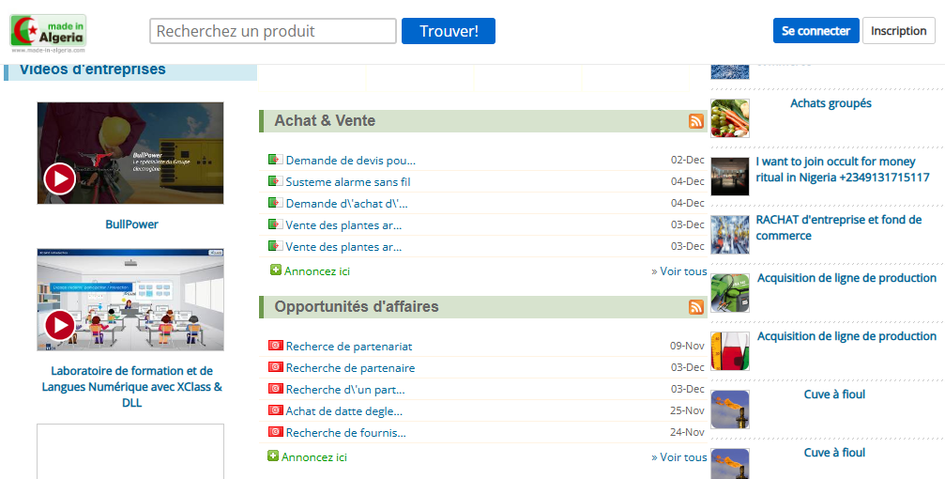945x479 pixels.
Task: Click the Achat & Vente section heading
Action: pyautogui.click(x=325, y=120)
